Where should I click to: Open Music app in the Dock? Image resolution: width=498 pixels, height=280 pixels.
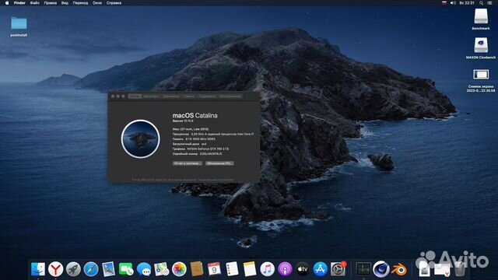pyautogui.click(x=268, y=269)
